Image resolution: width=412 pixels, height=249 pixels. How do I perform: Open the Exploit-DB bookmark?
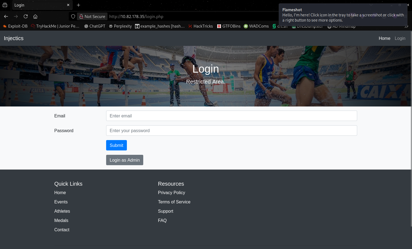tap(15, 26)
